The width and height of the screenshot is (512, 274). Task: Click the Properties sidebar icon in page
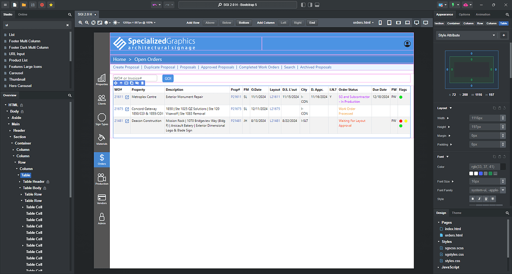[x=101, y=79]
